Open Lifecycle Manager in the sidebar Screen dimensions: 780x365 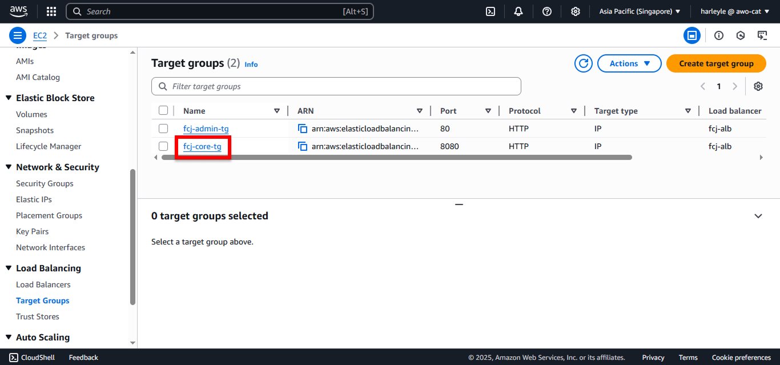49,146
